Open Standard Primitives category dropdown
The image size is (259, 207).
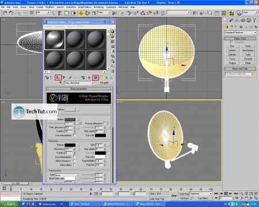click(x=240, y=33)
